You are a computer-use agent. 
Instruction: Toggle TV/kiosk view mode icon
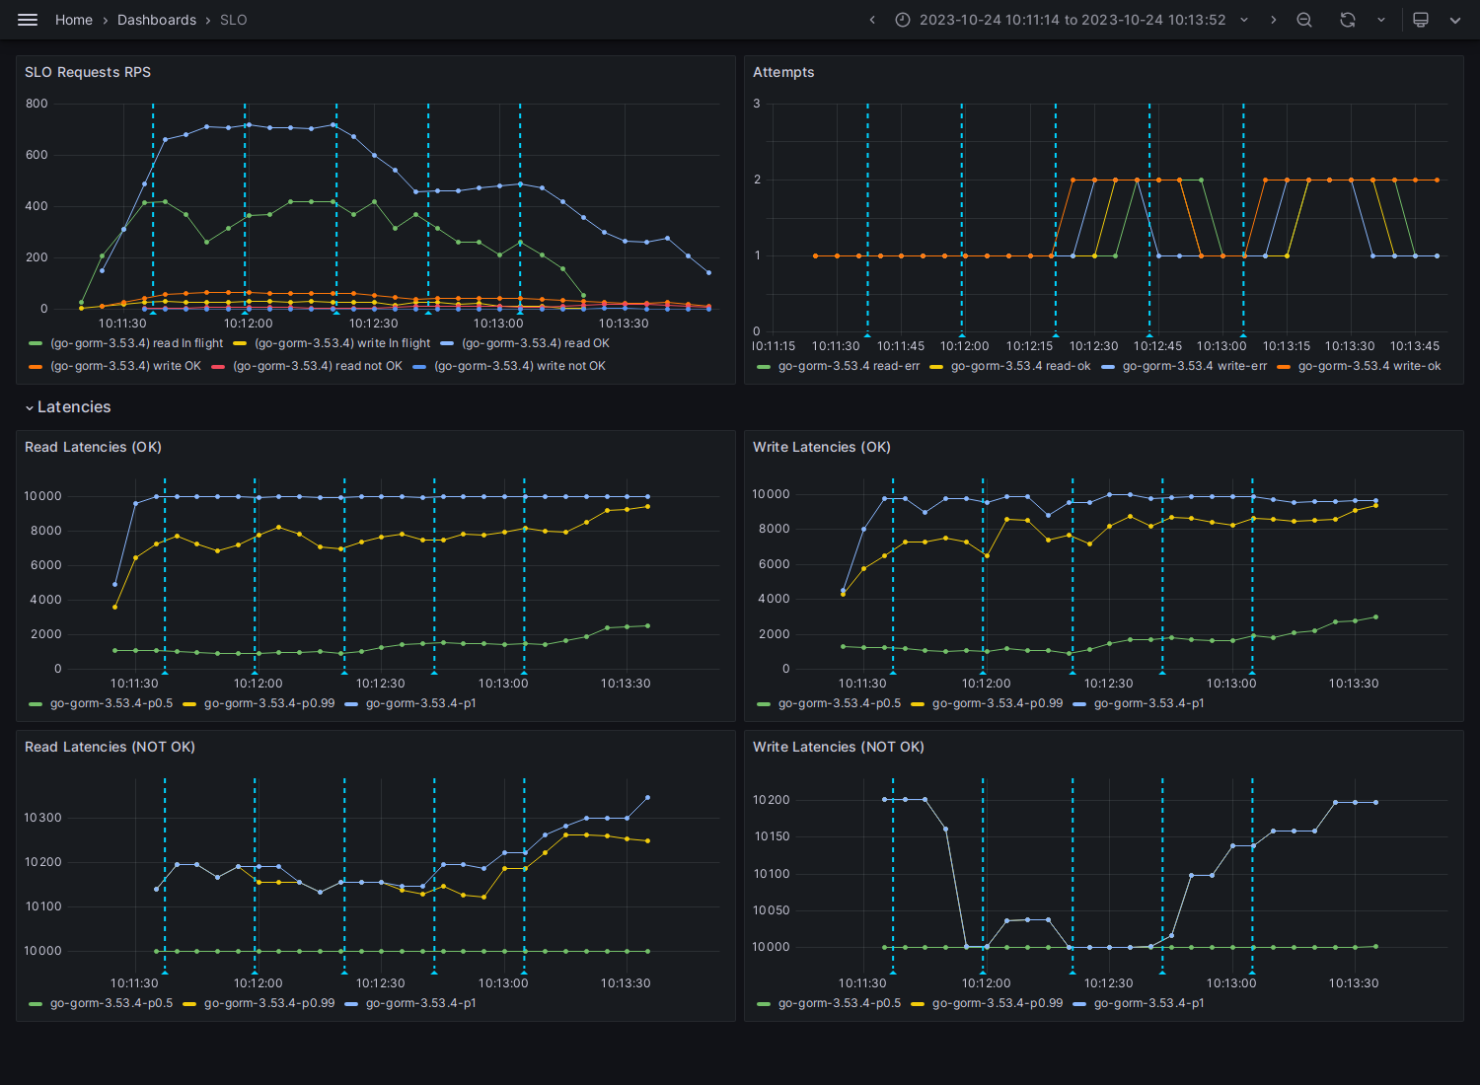(1421, 20)
